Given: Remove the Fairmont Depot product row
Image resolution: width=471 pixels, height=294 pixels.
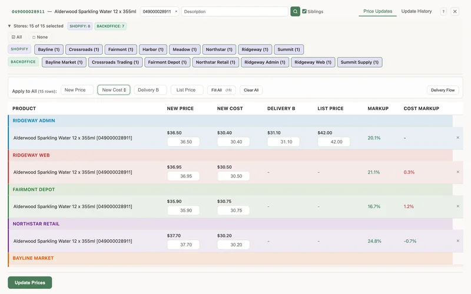Looking at the screenshot, I should 458,206.
